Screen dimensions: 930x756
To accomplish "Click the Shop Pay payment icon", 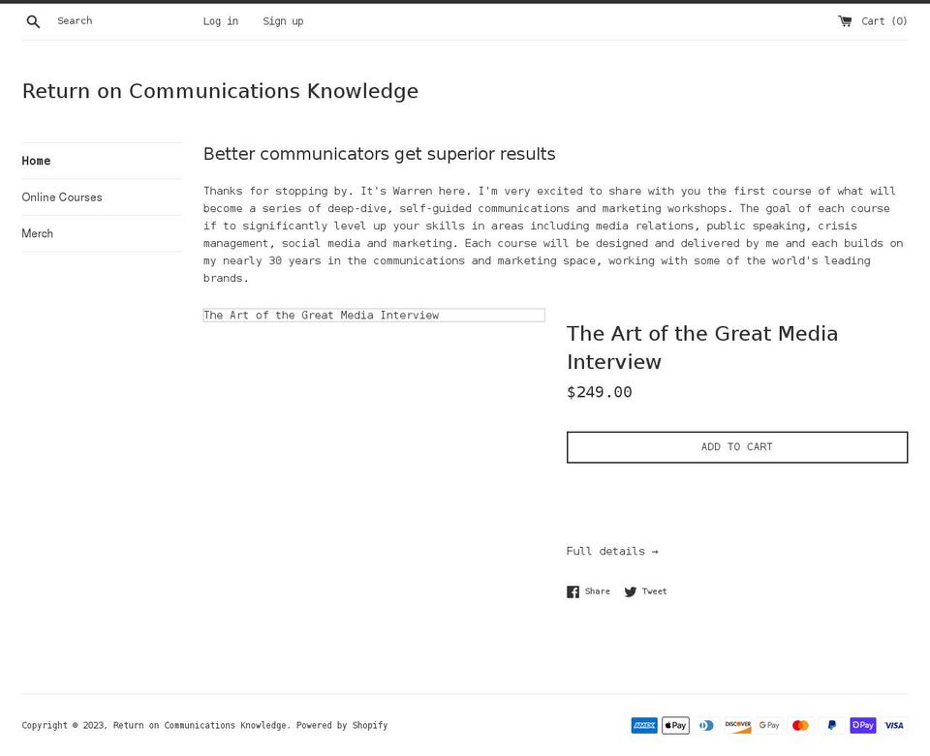I will pyautogui.click(x=863, y=725).
